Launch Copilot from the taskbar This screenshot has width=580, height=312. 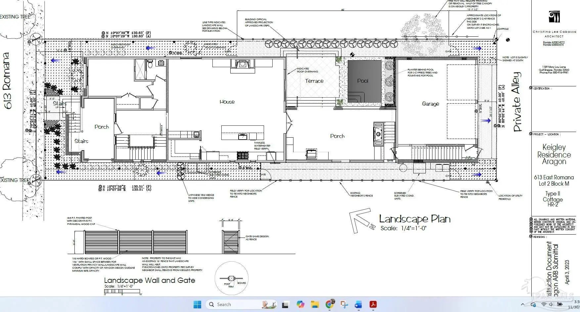pos(300,304)
